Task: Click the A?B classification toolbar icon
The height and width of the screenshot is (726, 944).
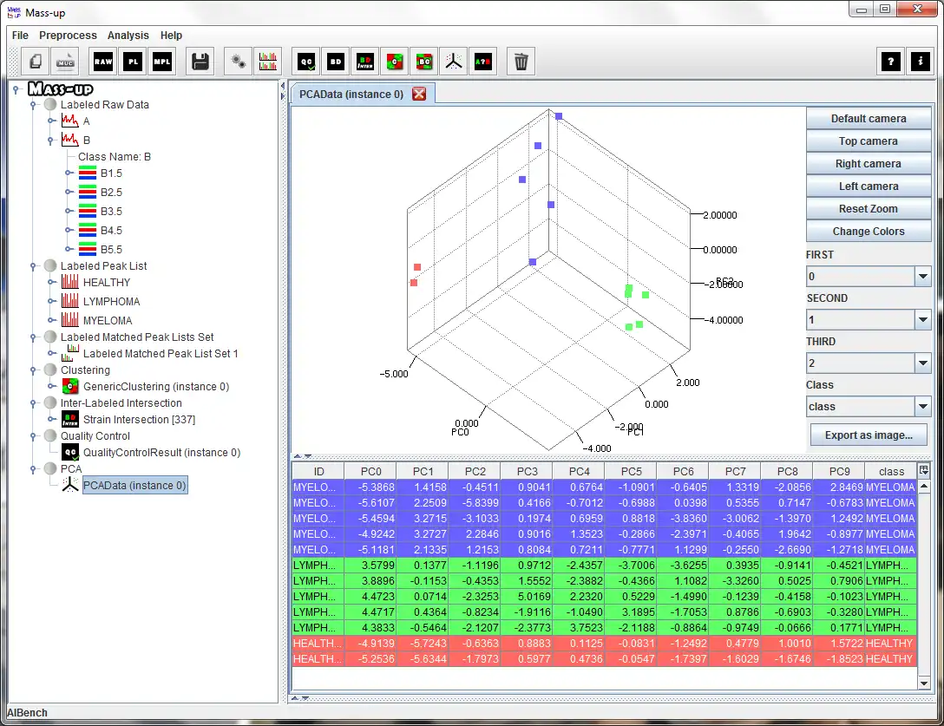Action: (483, 62)
